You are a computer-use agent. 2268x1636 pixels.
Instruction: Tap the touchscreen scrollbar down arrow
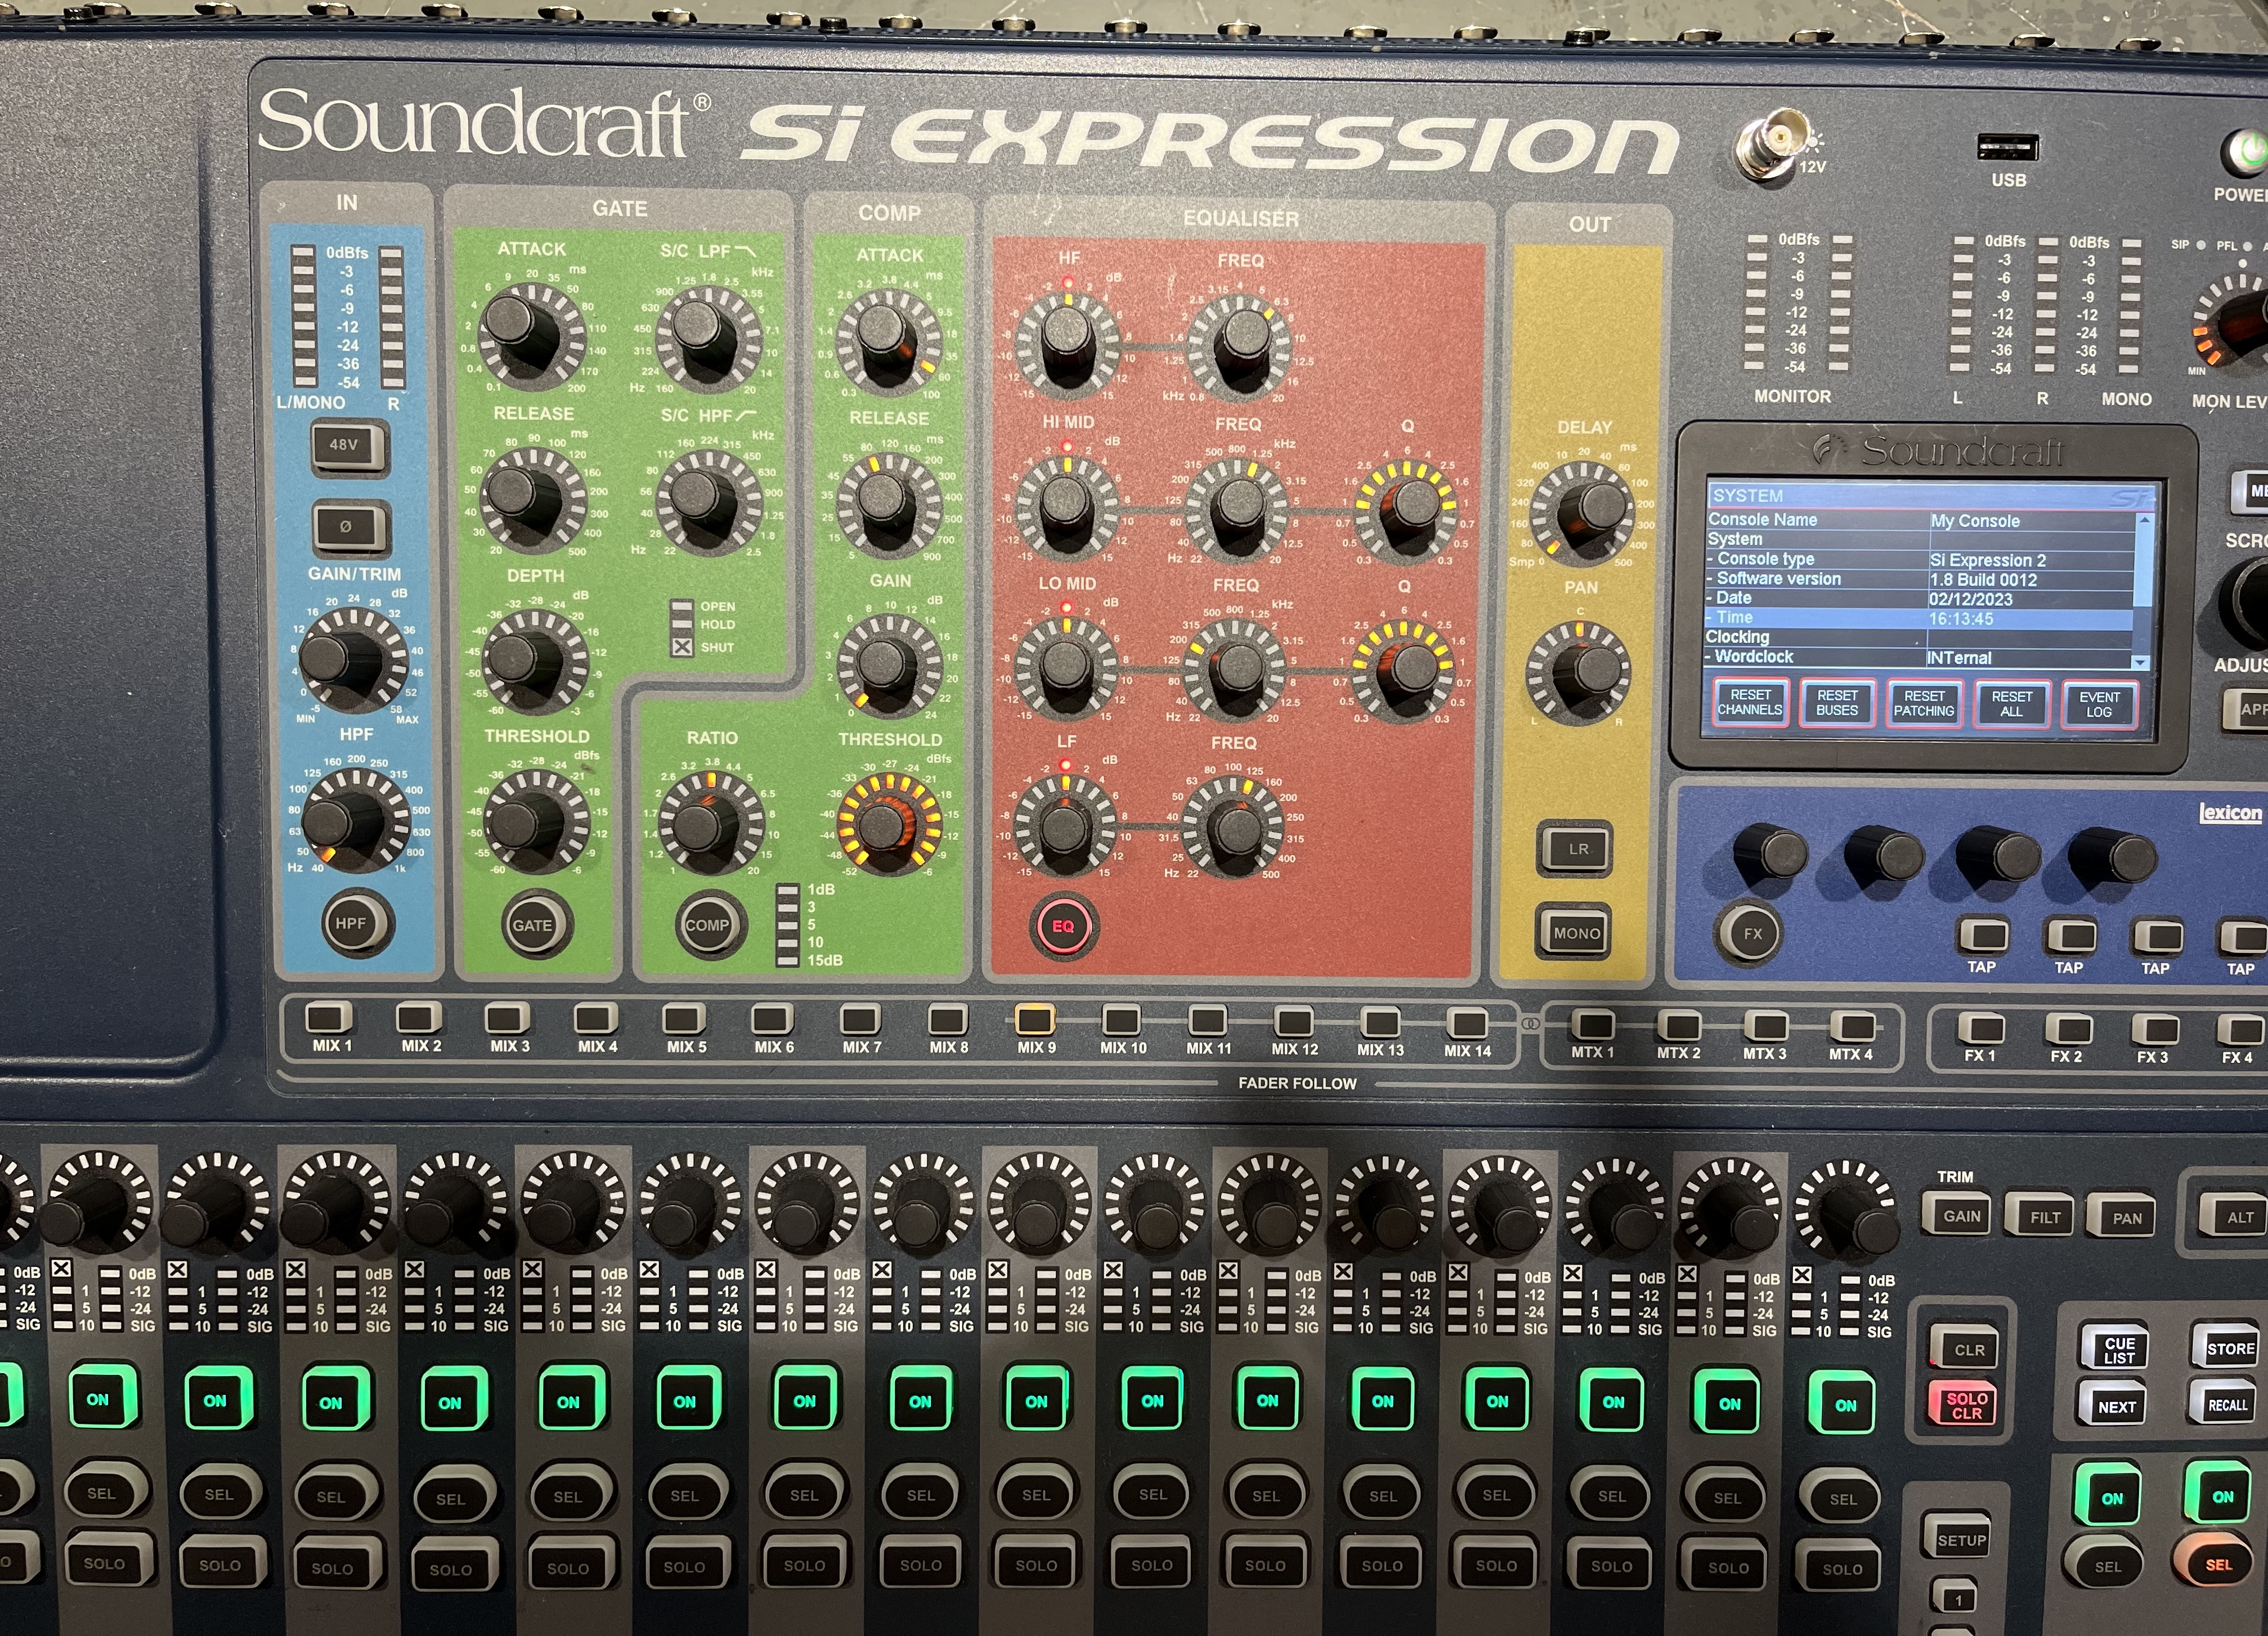click(2140, 663)
